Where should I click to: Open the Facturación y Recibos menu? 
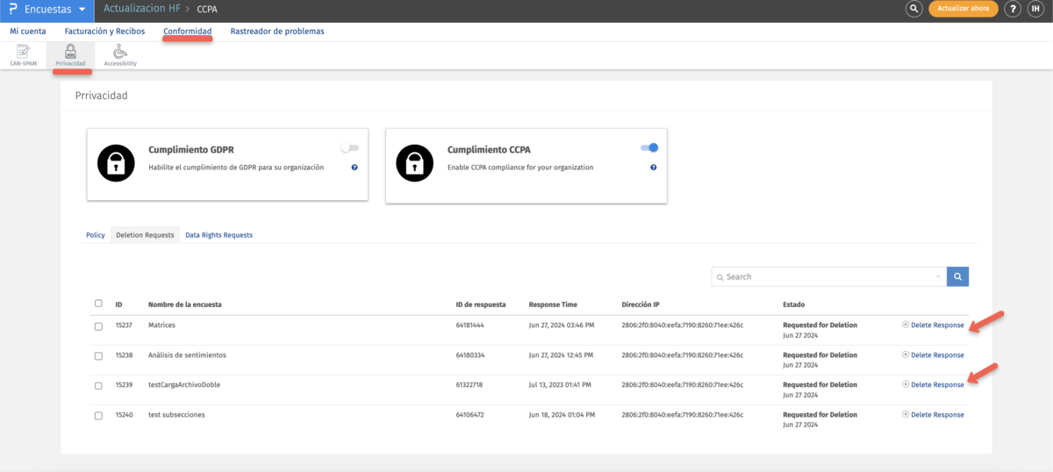pos(104,32)
